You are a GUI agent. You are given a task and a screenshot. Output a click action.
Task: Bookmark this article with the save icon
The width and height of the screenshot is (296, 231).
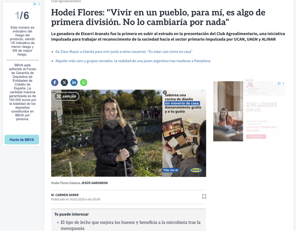coord(204,197)
